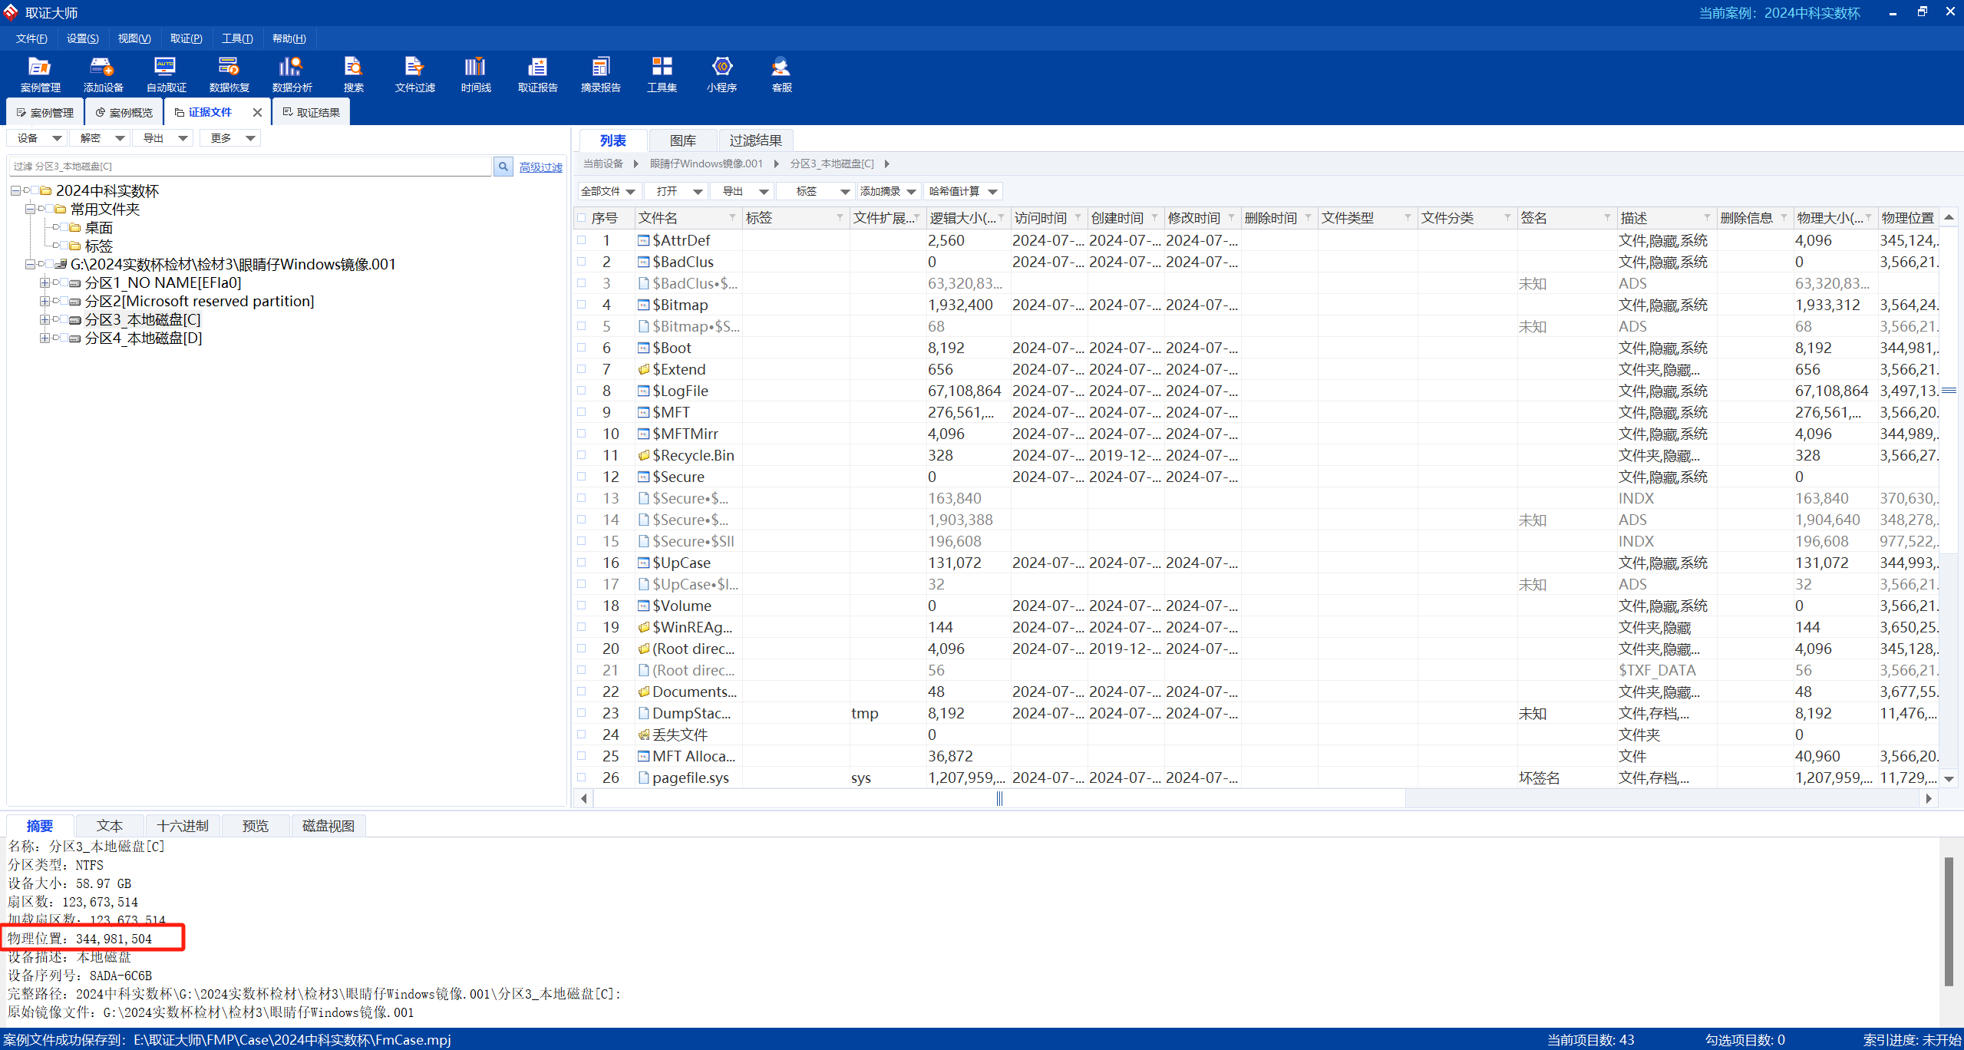Click the 高级过滤 link

(x=541, y=167)
